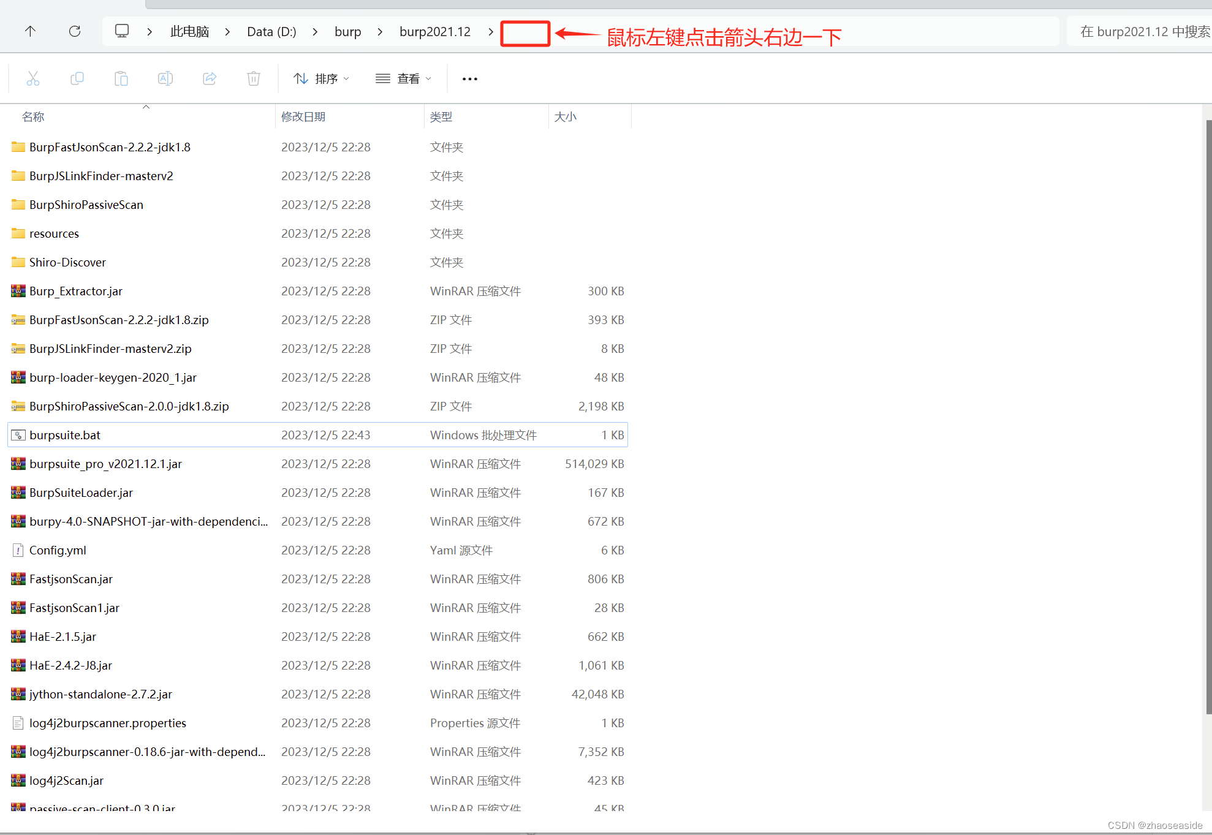Select HaE-2.1.5.jar file name
1212x835 pixels.
62,637
